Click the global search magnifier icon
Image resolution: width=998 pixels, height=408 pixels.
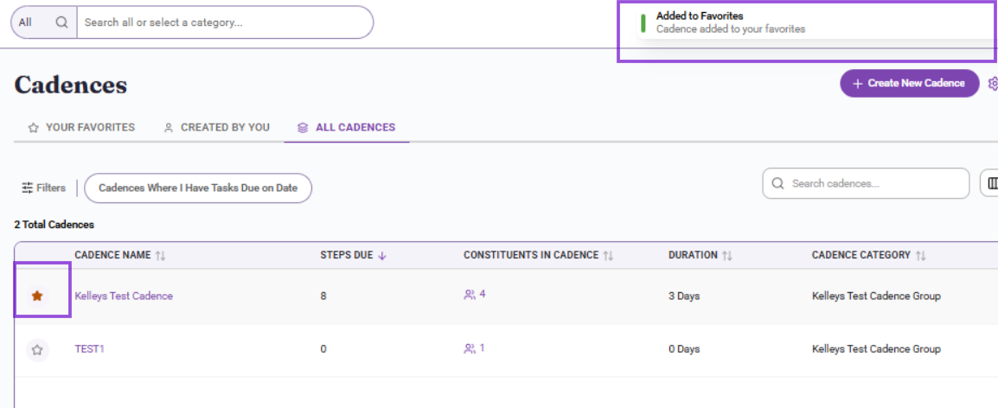point(61,22)
